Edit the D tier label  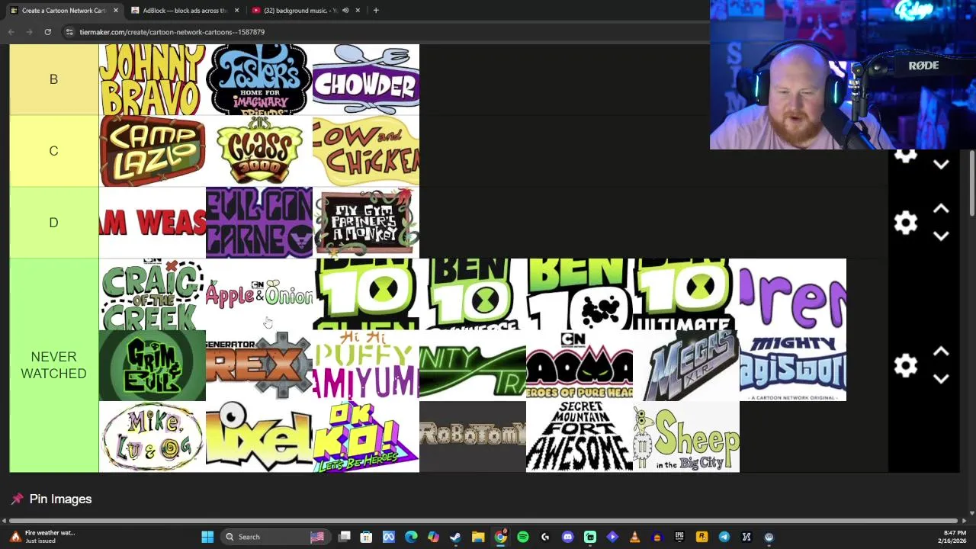[x=53, y=223]
